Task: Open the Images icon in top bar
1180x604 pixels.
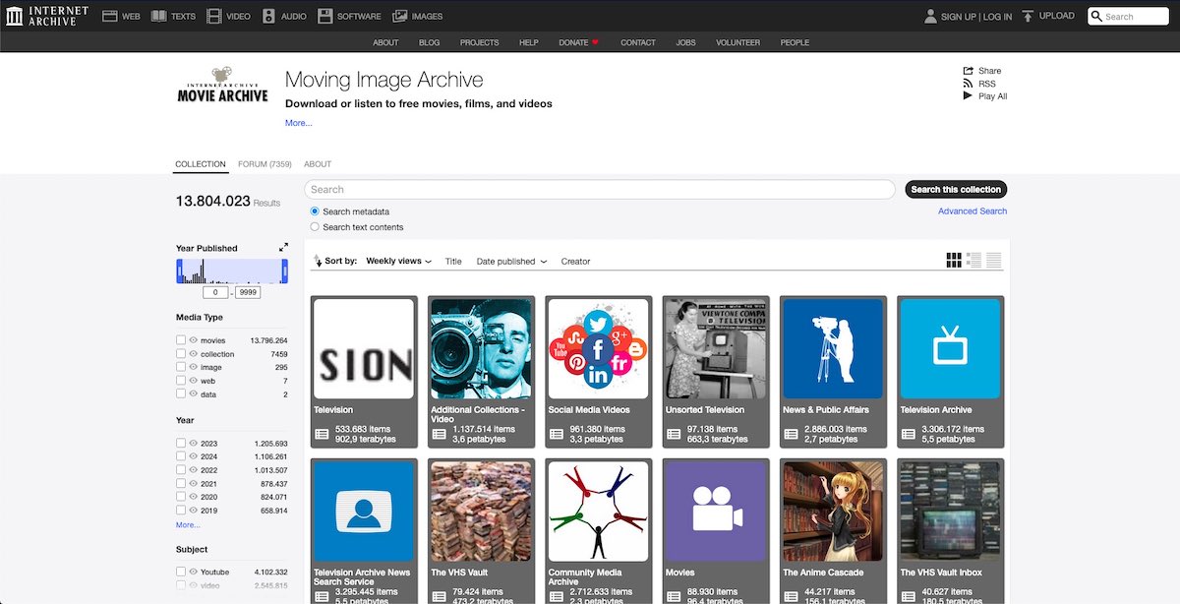Action: [400, 16]
